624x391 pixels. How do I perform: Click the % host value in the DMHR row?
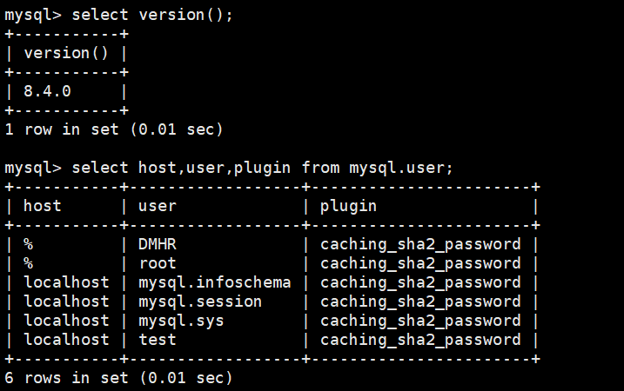click(28, 244)
